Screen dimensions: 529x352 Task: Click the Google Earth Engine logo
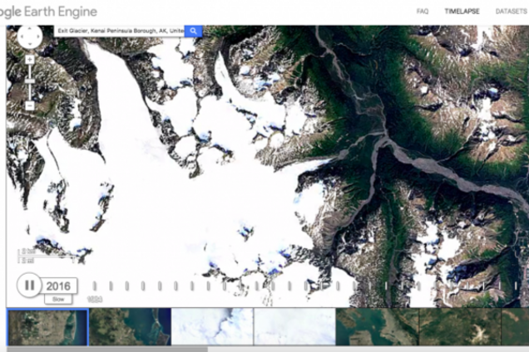tap(48, 12)
